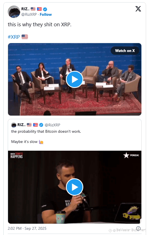Play the Georgetown Law panel video
The height and width of the screenshot is (235, 148).
point(74,79)
